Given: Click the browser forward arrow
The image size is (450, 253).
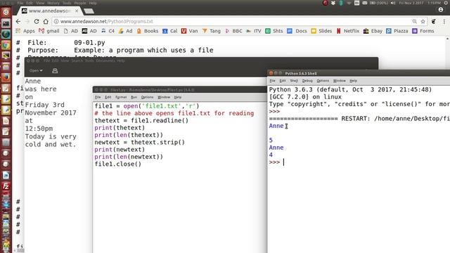Looking at the screenshot, I should click(27, 22).
